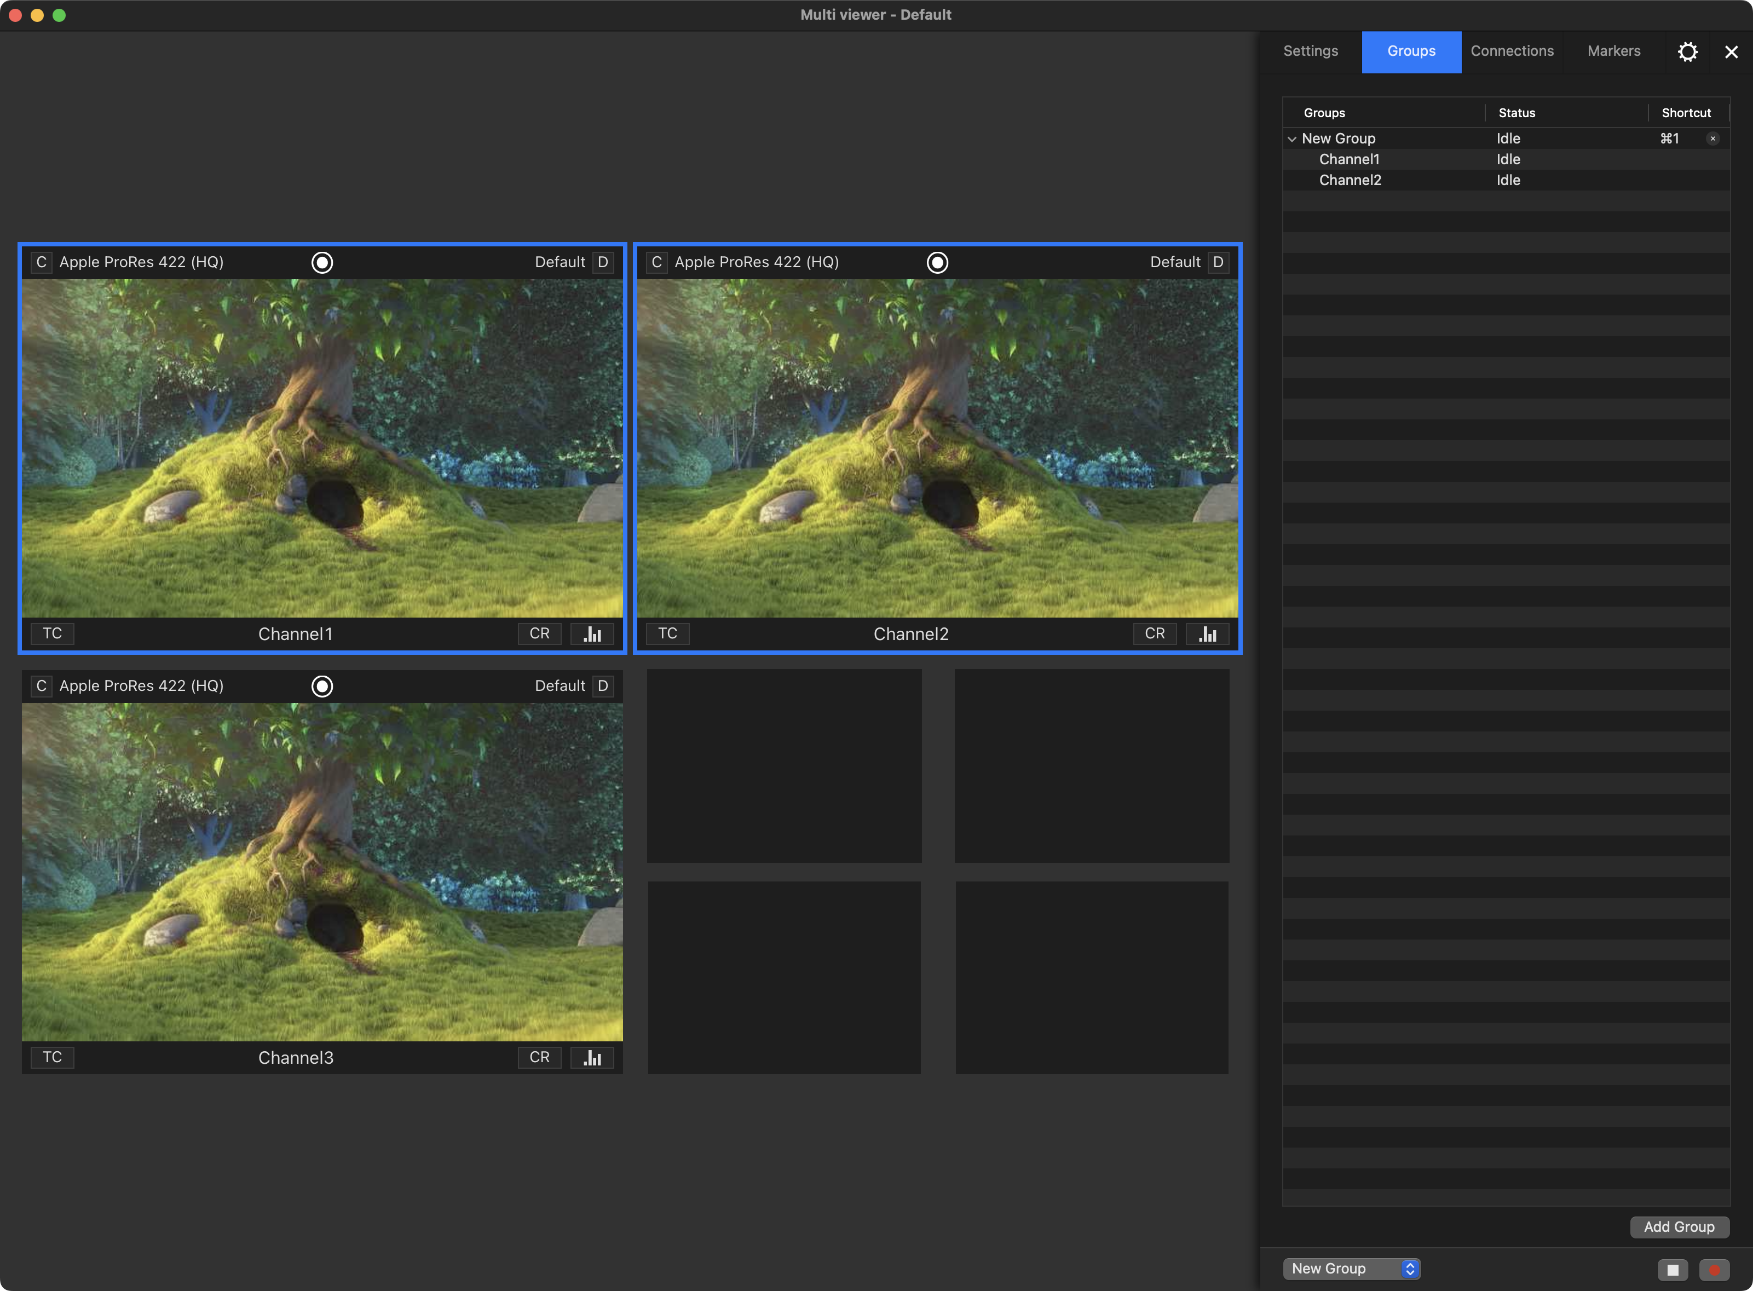The width and height of the screenshot is (1753, 1291).
Task: Click Idle status of New Group row
Action: click(1508, 139)
